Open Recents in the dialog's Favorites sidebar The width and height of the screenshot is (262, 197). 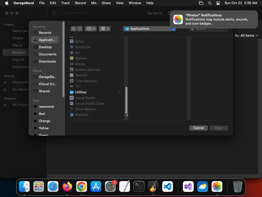coord(45,33)
